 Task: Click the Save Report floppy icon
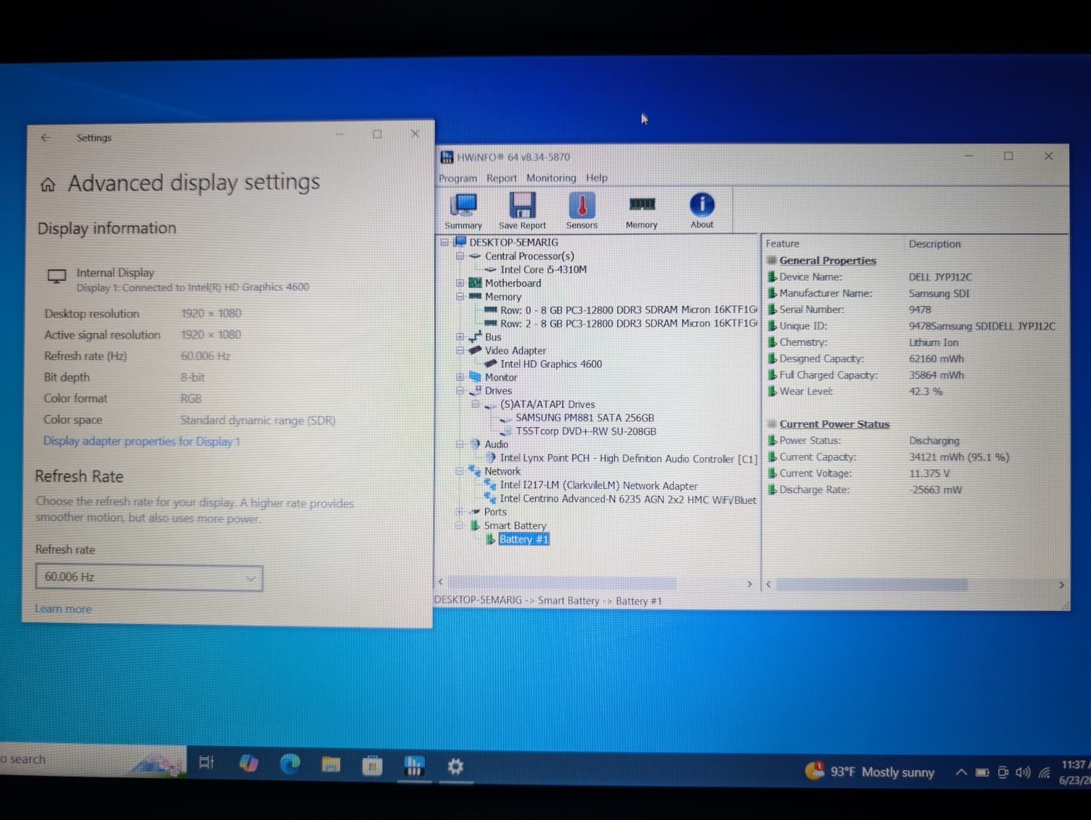point(522,210)
